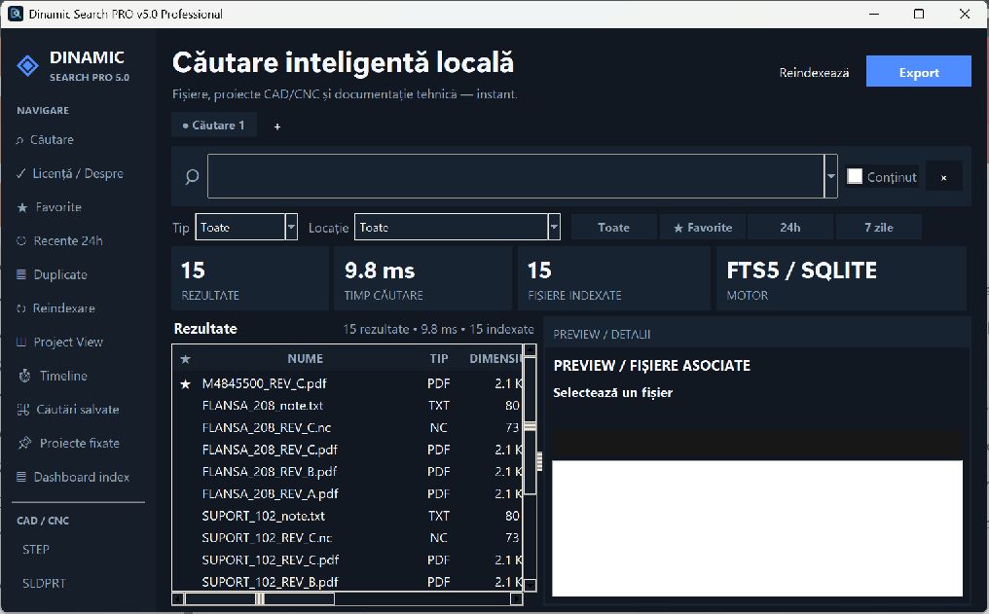989x614 pixels.
Task: Click the Dashboard index icon
Action: coord(21,477)
